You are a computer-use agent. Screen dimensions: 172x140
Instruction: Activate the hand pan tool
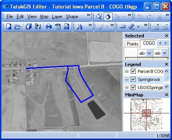coord(108,17)
